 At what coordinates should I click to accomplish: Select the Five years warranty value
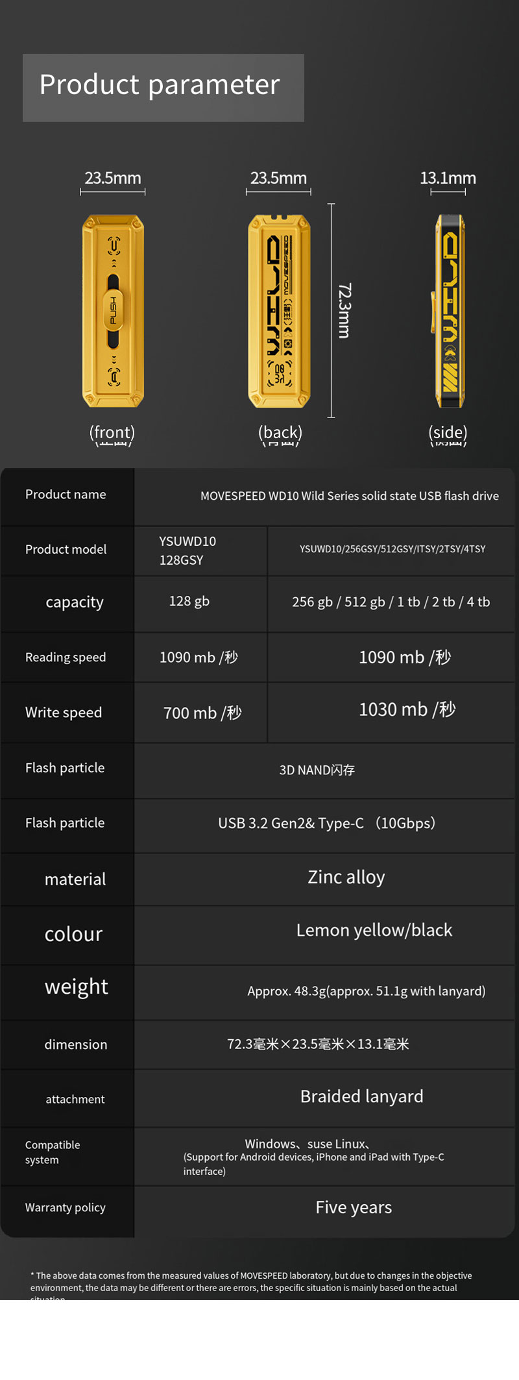(x=354, y=1207)
